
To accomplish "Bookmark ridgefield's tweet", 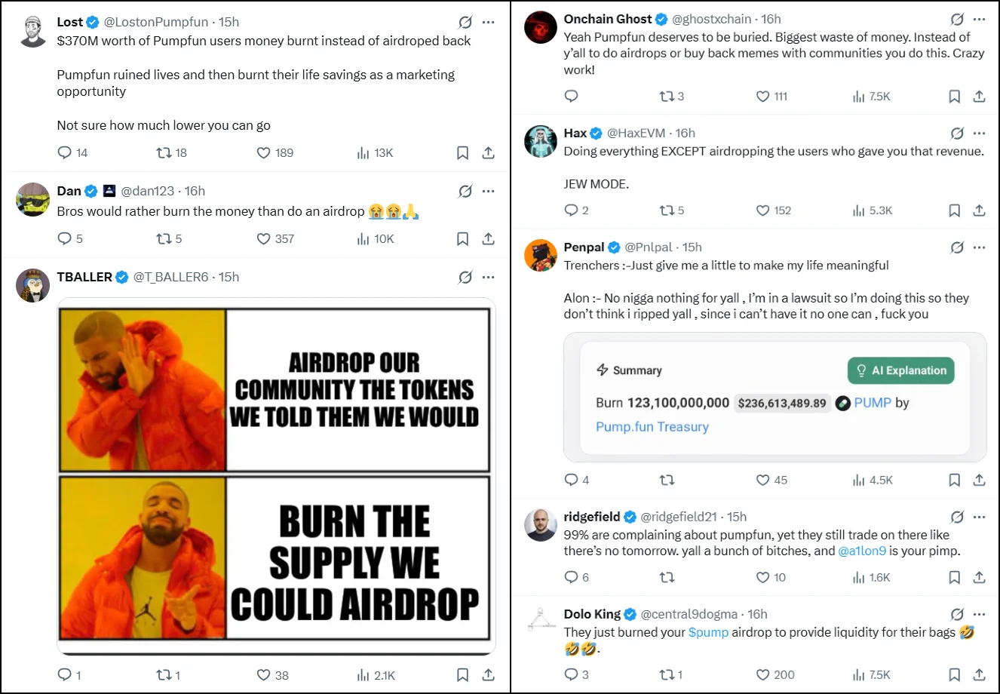I will point(954,577).
